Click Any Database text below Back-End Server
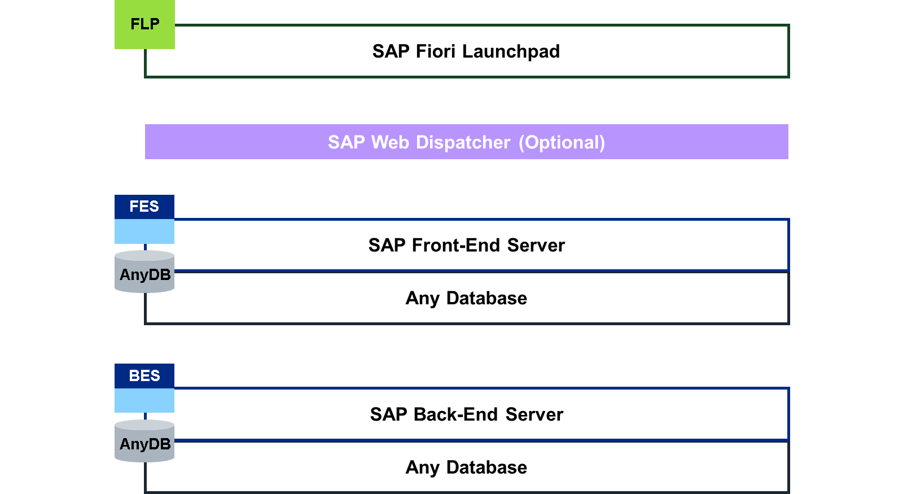The image size is (903, 494). click(466, 467)
